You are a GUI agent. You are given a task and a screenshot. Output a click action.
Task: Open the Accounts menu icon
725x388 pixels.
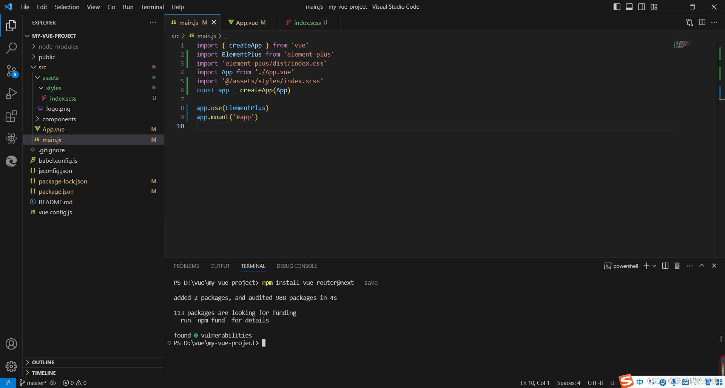(11, 344)
